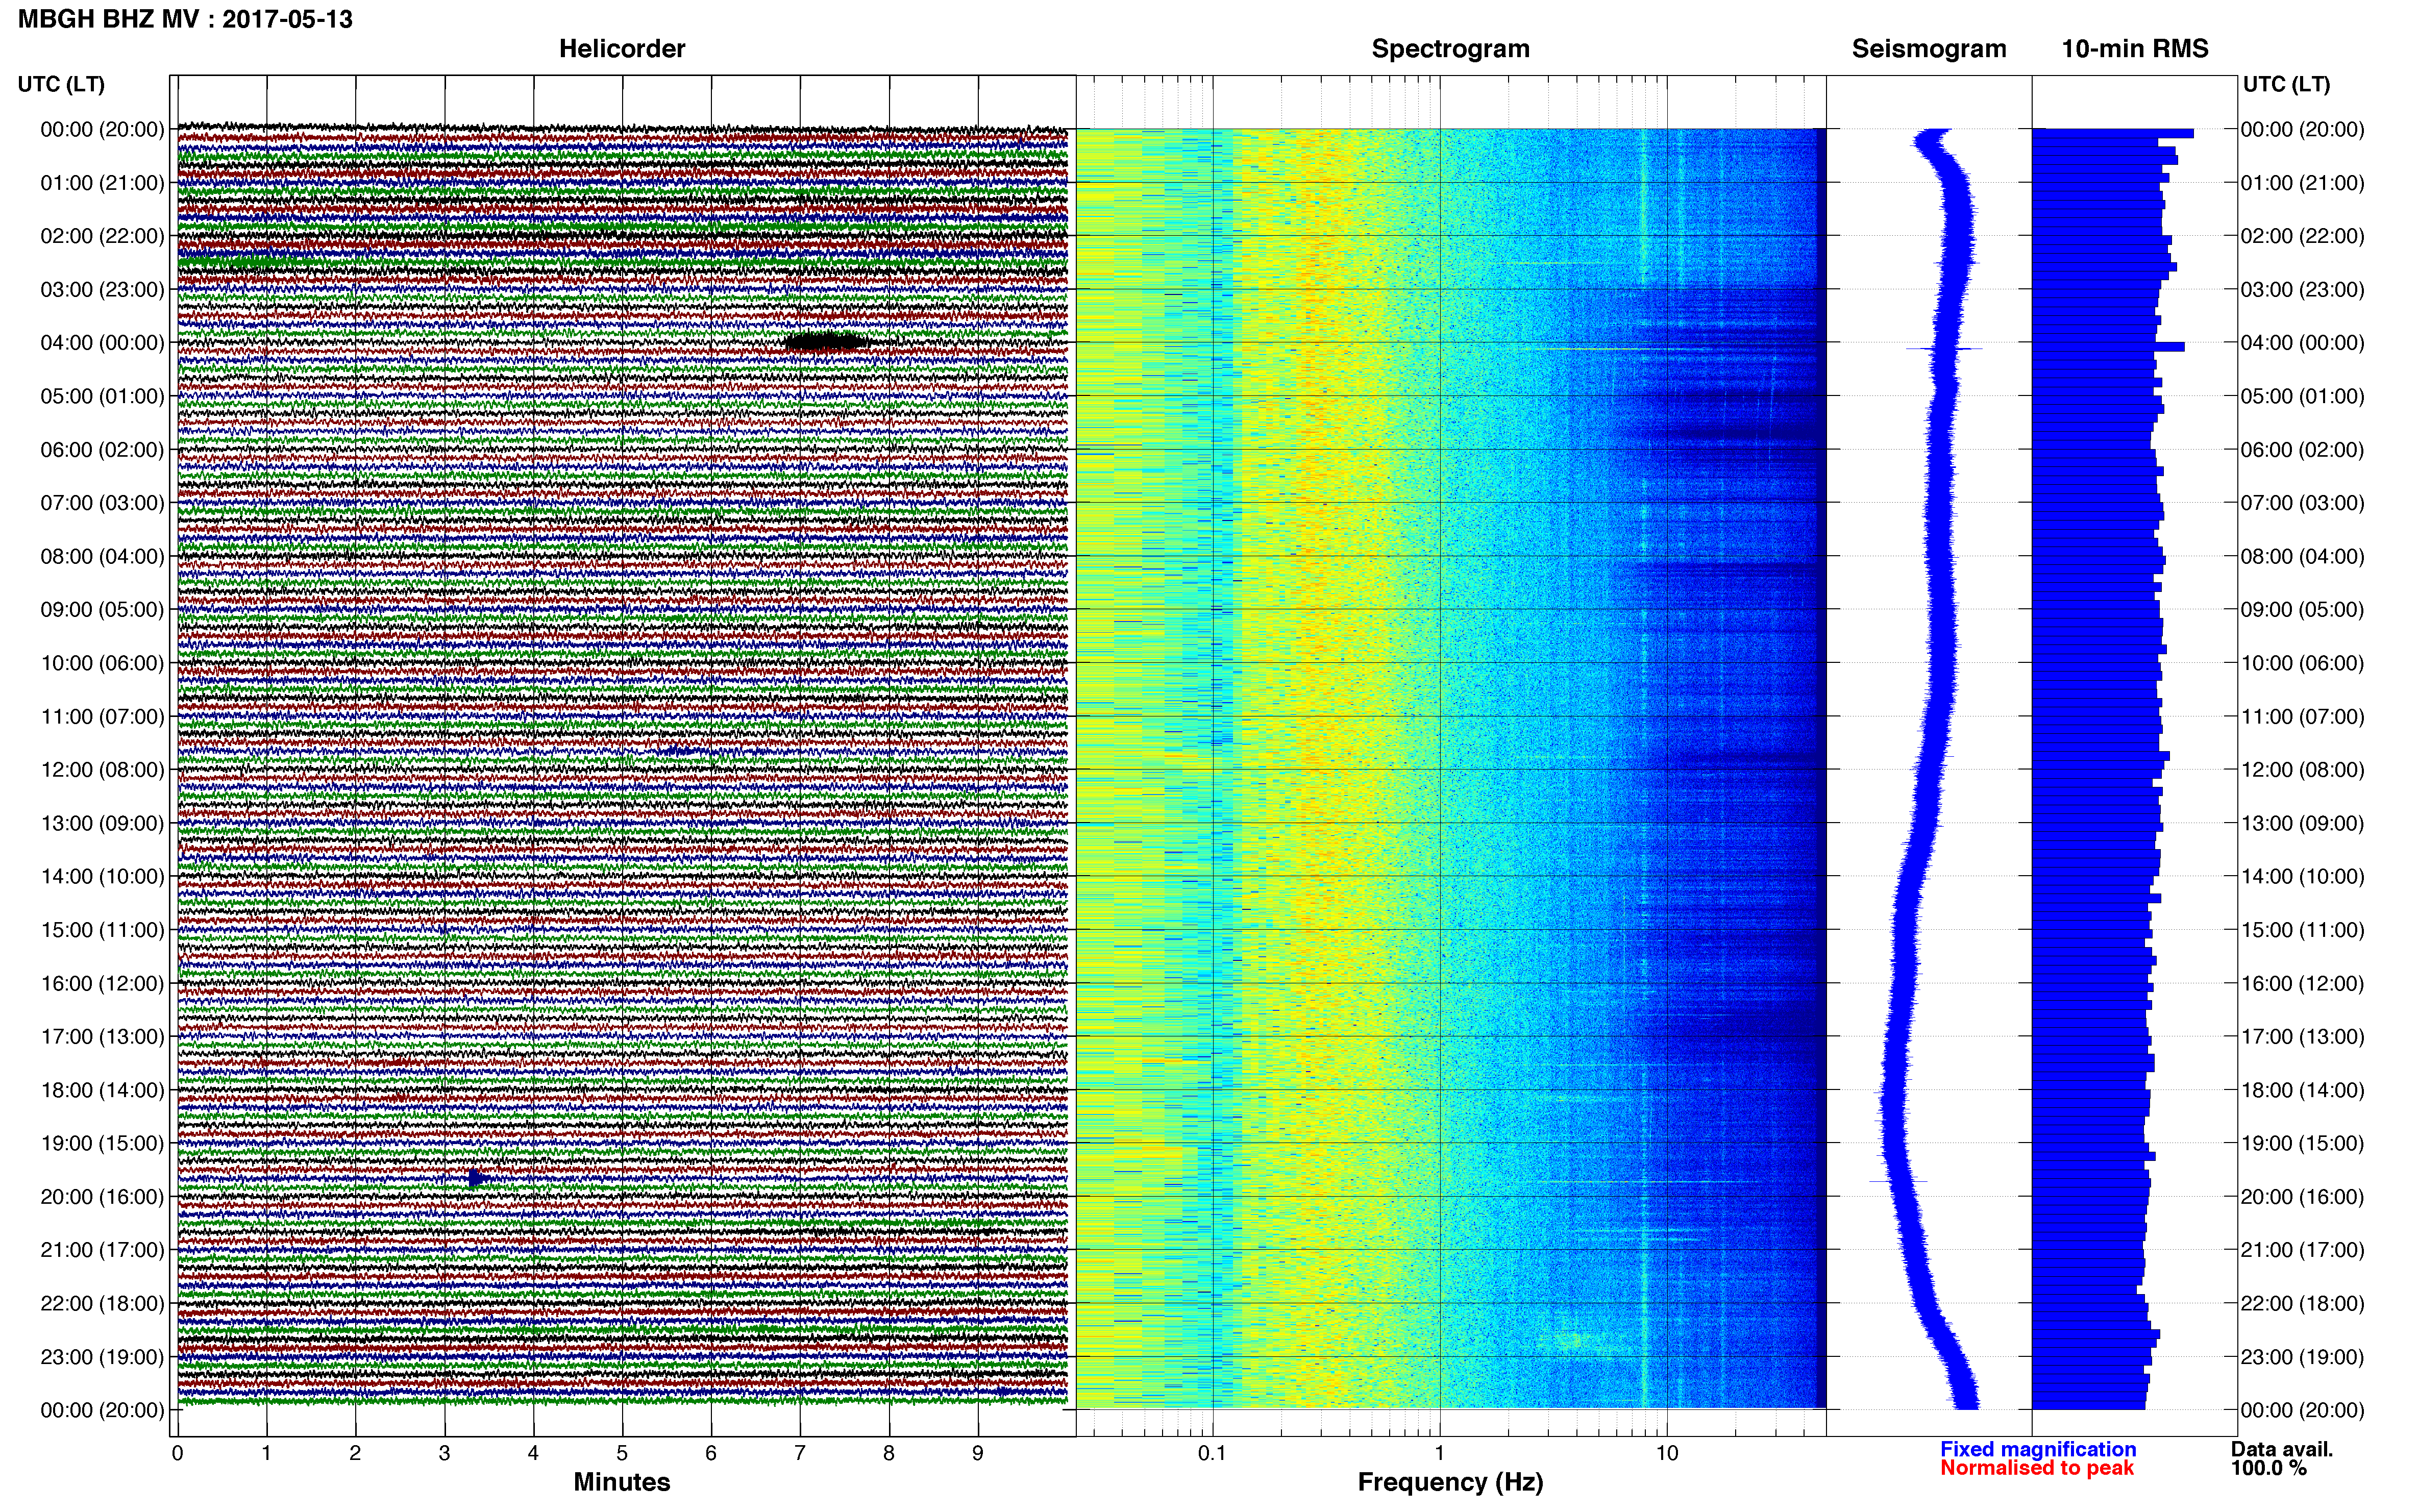Viewport: 2419px width, 1512px height.
Task: Click the tallest RMS bar at 00:00 UTC
Action: 2113,133
